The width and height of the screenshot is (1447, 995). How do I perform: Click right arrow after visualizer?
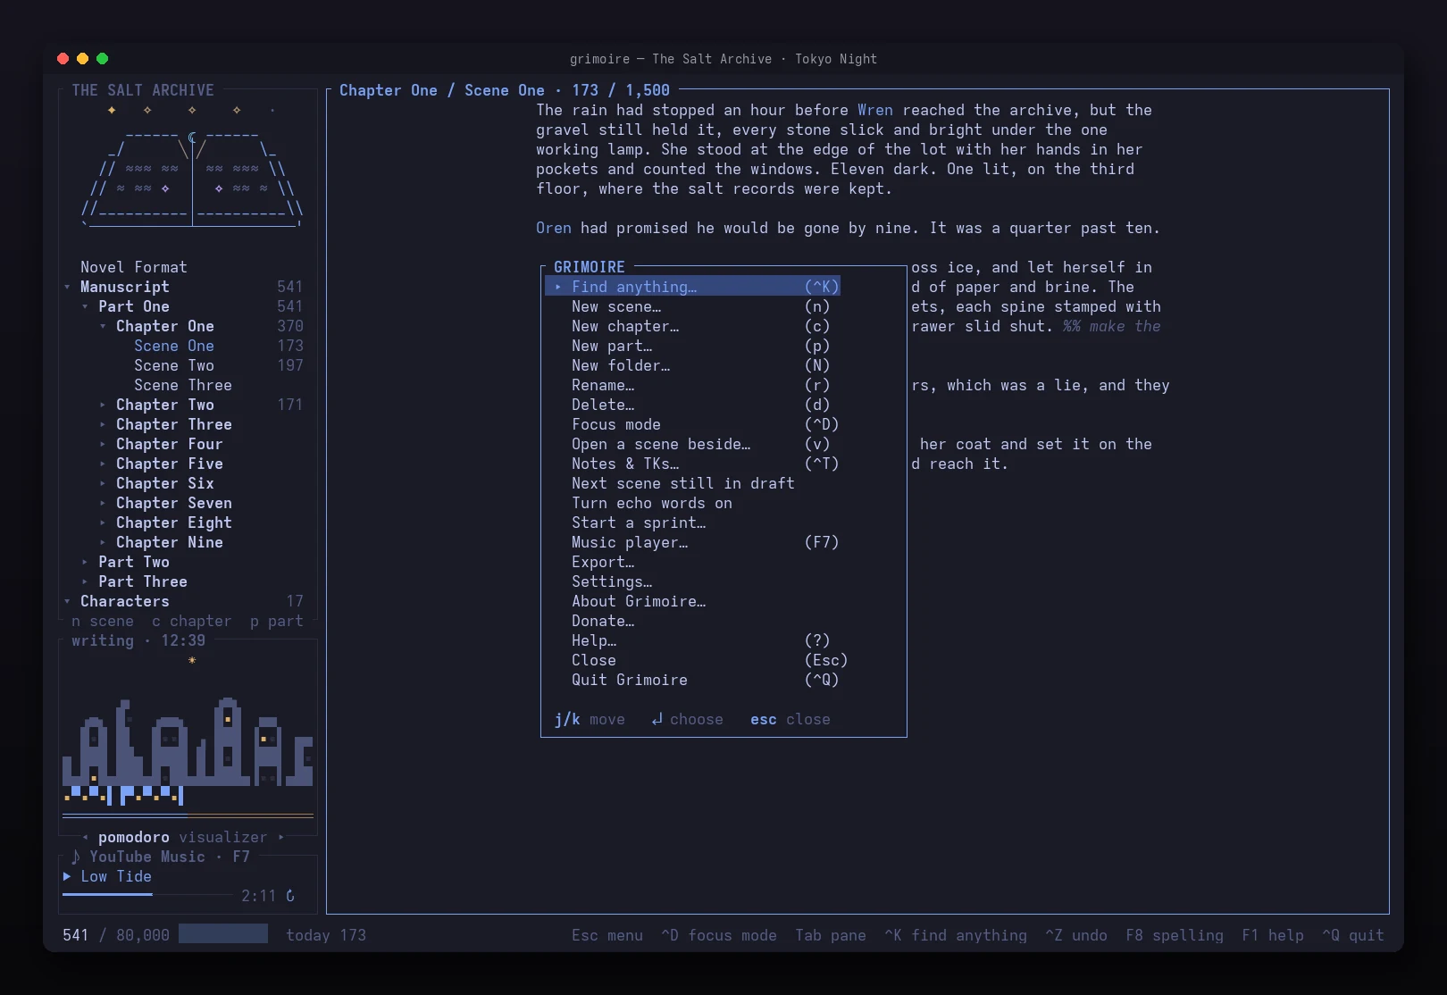281,837
